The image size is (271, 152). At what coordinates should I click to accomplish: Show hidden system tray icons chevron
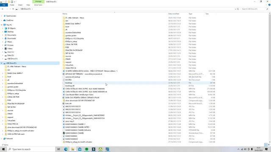[x=238, y=149]
